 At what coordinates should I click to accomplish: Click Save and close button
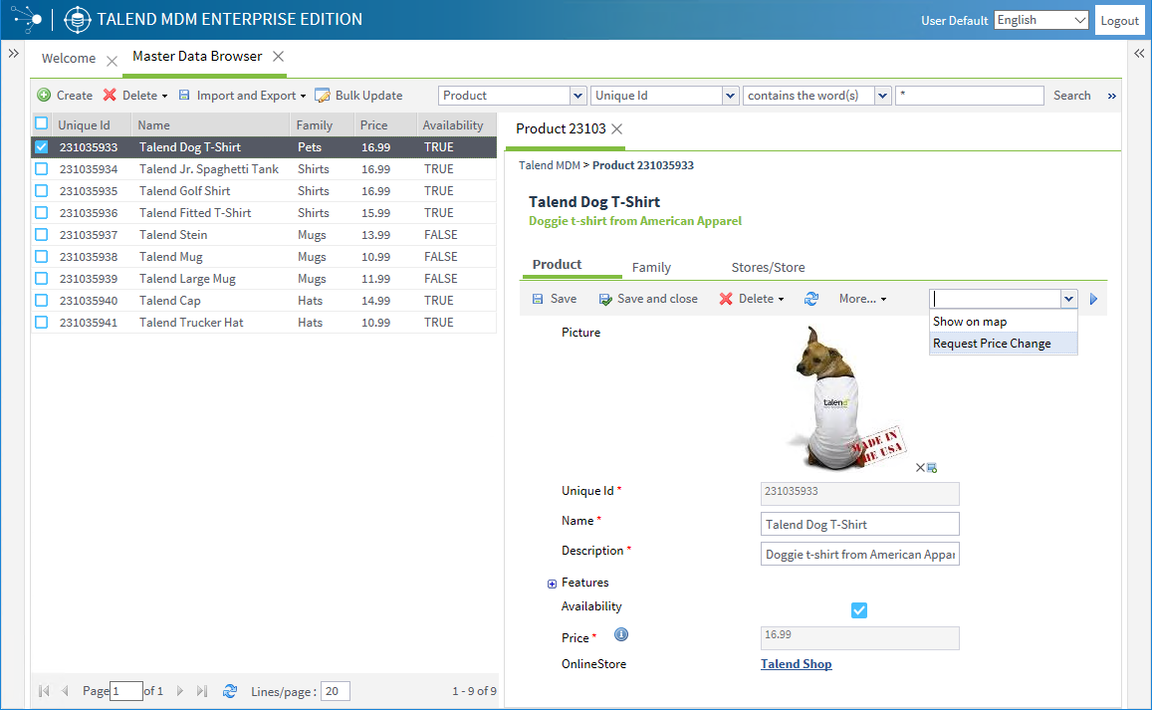click(648, 299)
